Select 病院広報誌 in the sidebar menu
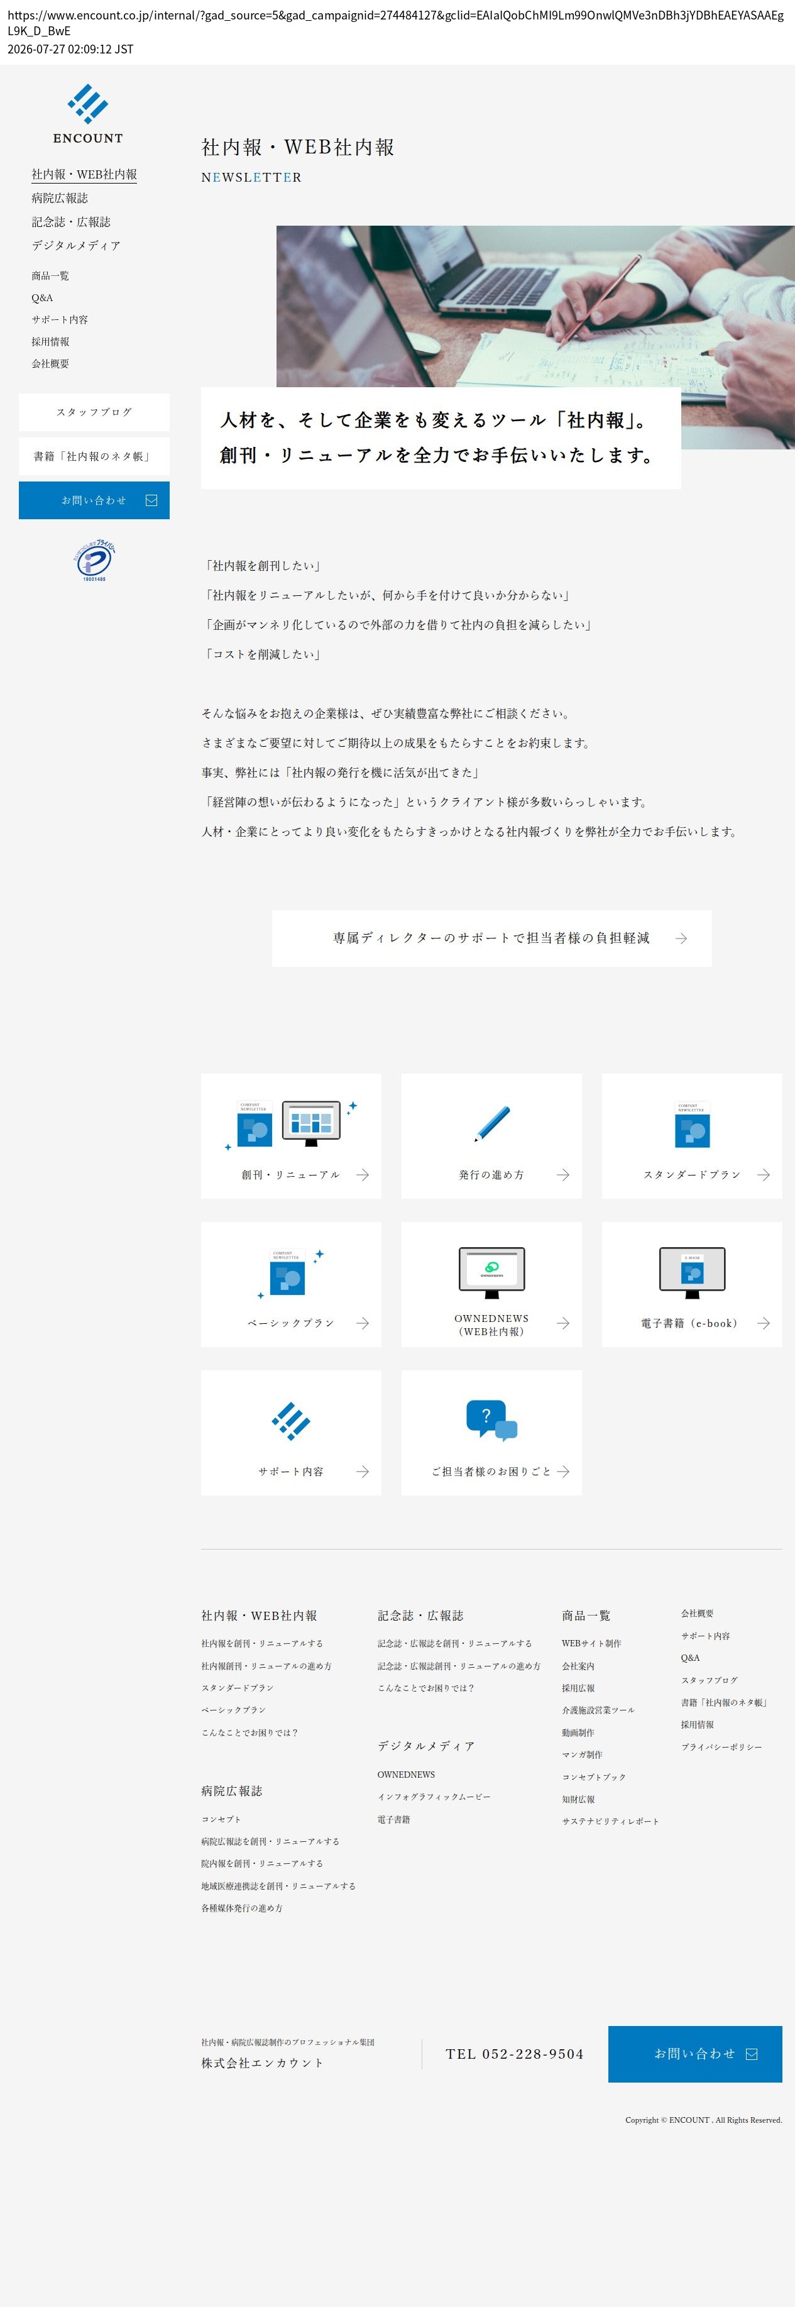795x2307 pixels. point(60,198)
